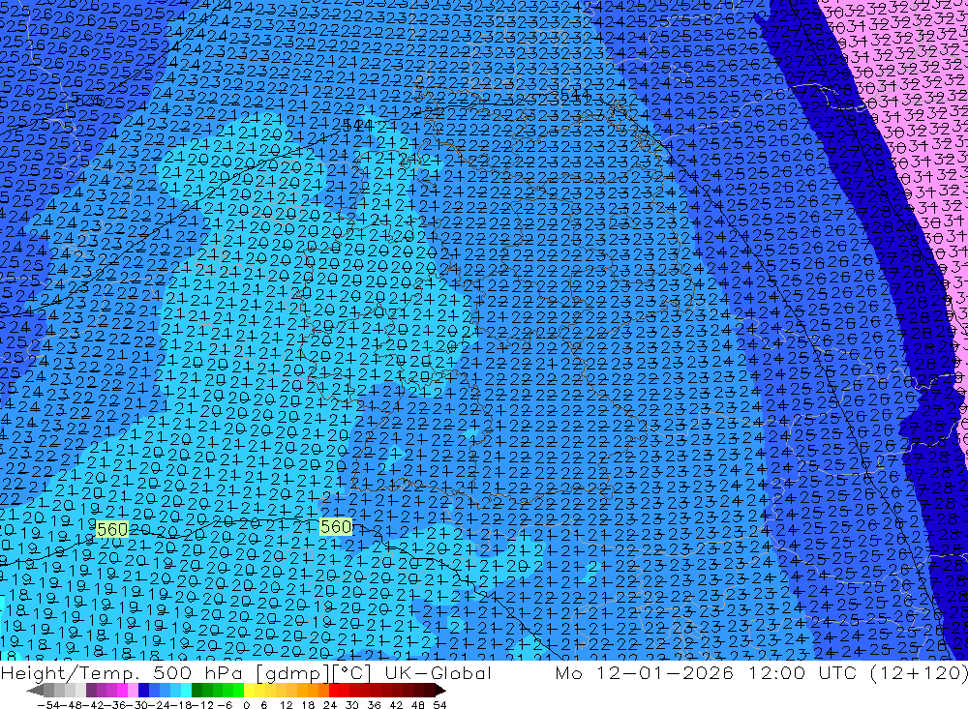Pick the pale pink legend swatch
The height and width of the screenshot is (709, 968).
(x=133, y=691)
